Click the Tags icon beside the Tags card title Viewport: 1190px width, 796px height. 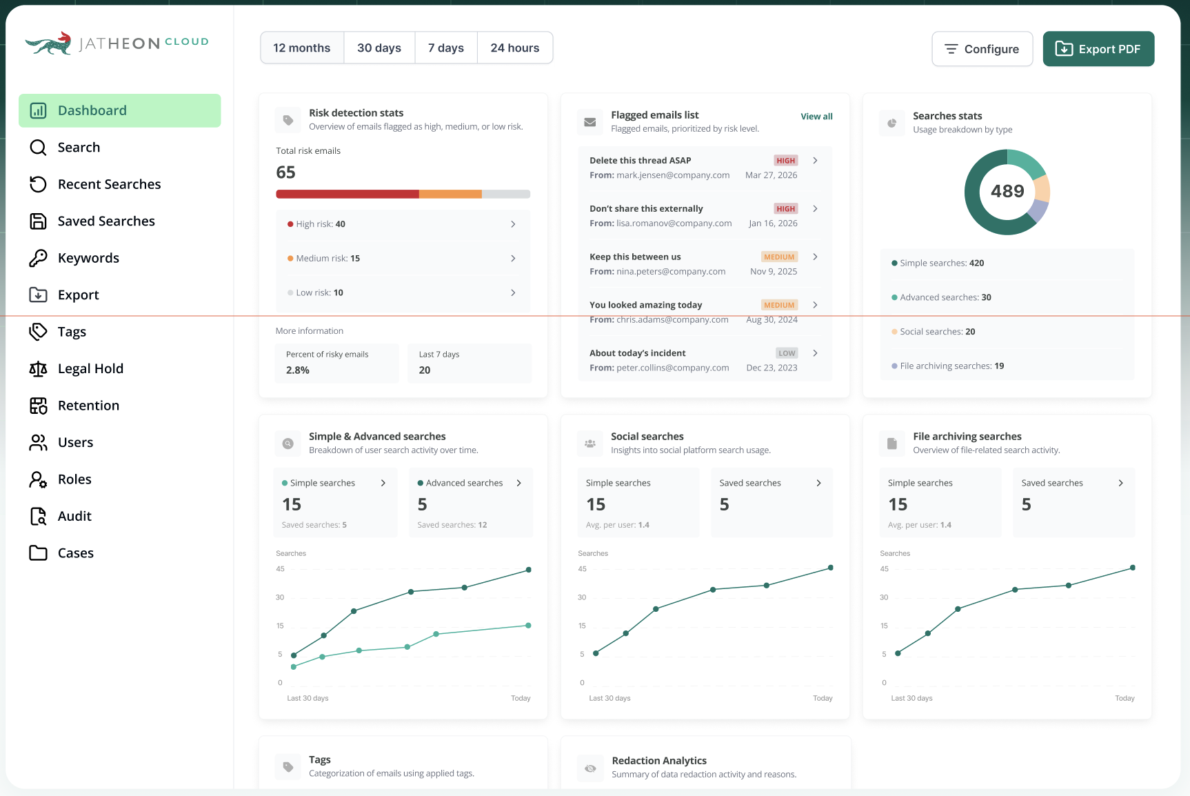click(288, 766)
